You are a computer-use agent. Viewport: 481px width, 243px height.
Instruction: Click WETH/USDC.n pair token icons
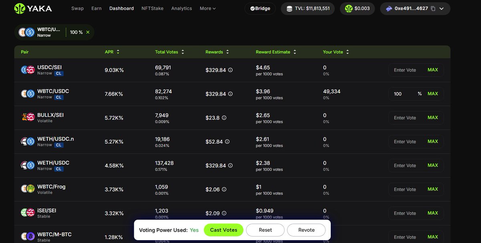(28, 141)
